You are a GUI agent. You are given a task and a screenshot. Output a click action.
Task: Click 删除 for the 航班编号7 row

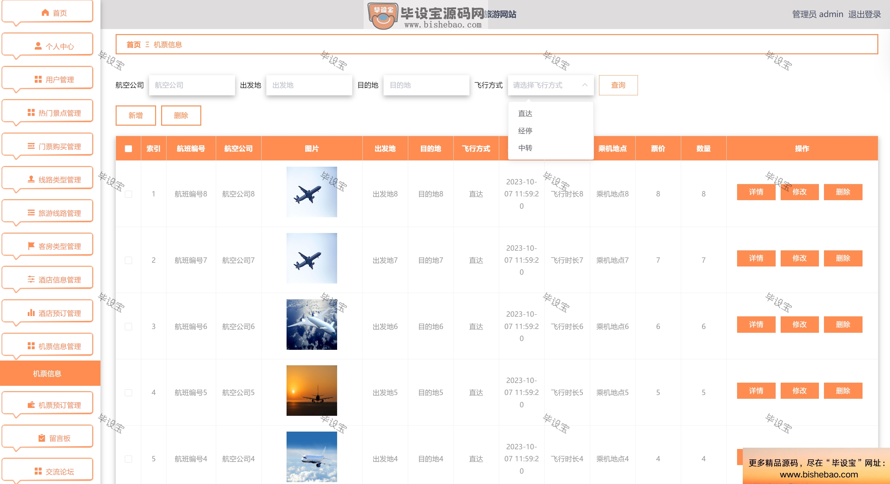(843, 258)
